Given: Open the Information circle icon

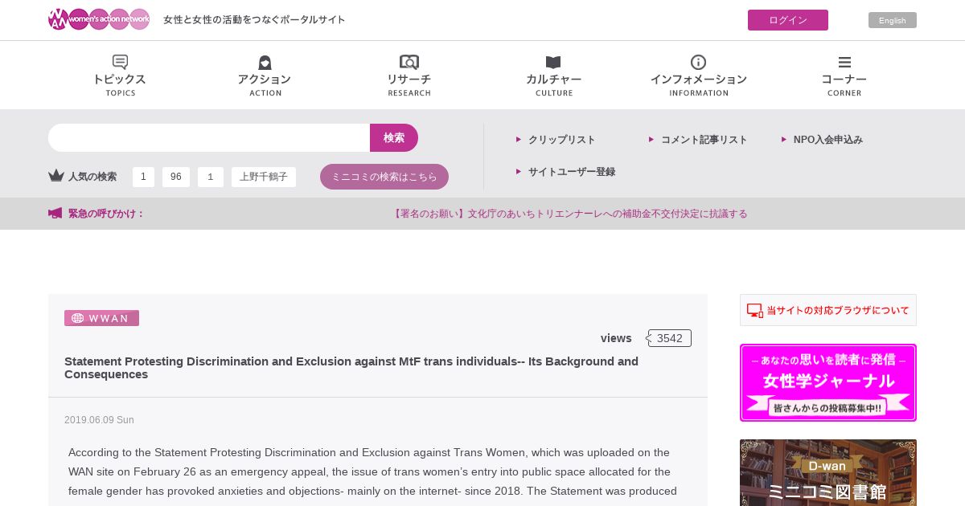Looking at the screenshot, I should tap(699, 62).
